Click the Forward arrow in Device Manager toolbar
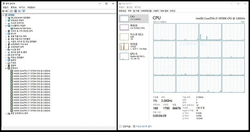The width and height of the screenshot is (250, 132). pos(7,11)
